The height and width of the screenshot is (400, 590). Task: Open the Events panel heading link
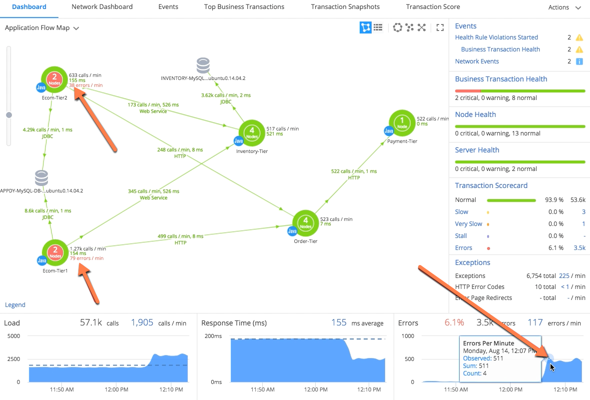point(466,26)
